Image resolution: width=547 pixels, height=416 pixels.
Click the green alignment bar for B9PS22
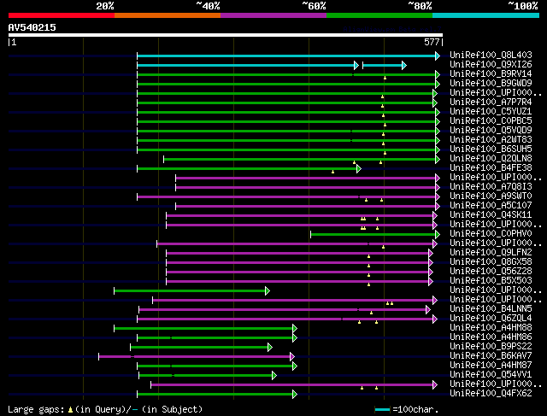pos(201,348)
